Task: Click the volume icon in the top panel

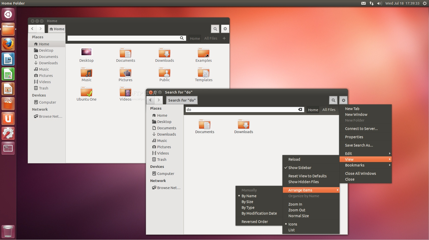Action: click(379, 3)
